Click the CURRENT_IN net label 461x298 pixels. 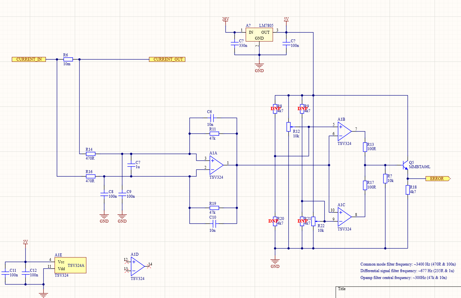[x=29, y=59]
